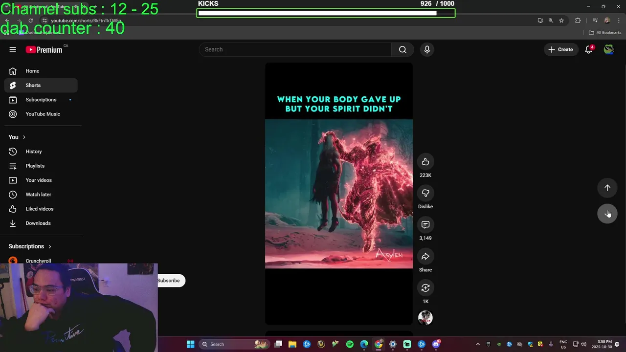Expand the Subscriptions section chevron
The width and height of the screenshot is (626, 352).
coord(49,246)
